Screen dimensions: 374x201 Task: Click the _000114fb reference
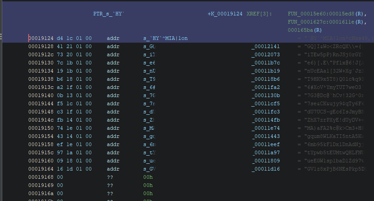point(265,120)
